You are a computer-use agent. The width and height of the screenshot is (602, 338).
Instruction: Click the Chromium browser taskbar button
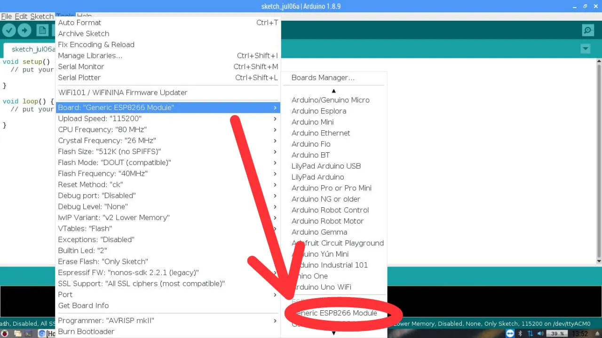click(47, 333)
